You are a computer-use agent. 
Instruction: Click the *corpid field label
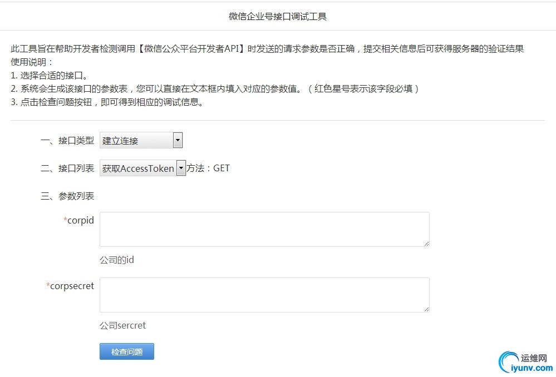(x=78, y=220)
